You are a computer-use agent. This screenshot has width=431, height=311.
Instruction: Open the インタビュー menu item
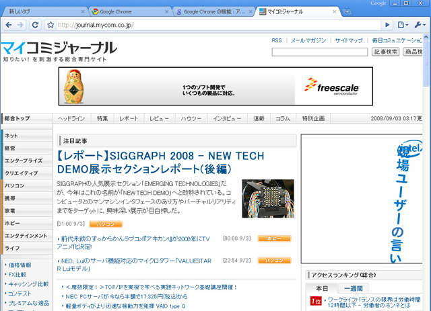pyautogui.click(x=227, y=118)
